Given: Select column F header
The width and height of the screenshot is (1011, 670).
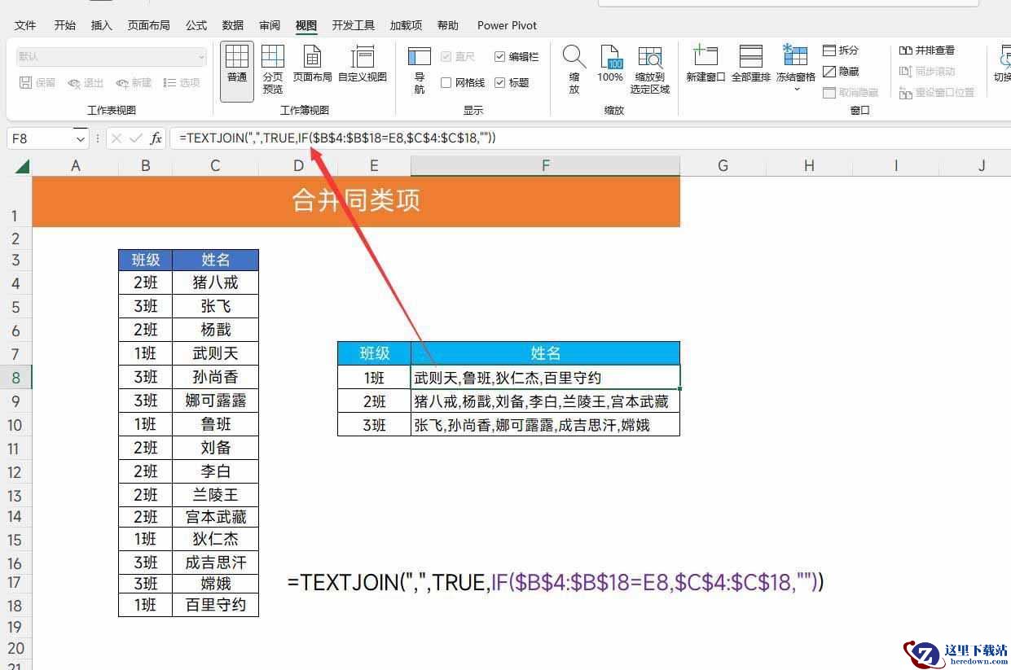Looking at the screenshot, I should 545,166.
